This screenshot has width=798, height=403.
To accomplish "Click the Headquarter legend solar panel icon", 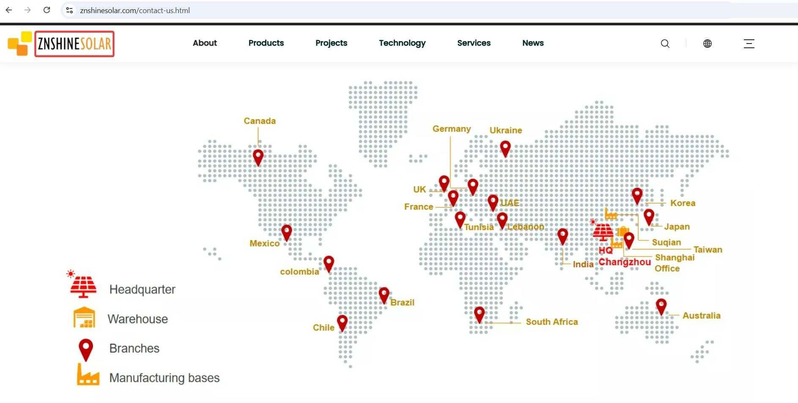I will tap(82, 284).
